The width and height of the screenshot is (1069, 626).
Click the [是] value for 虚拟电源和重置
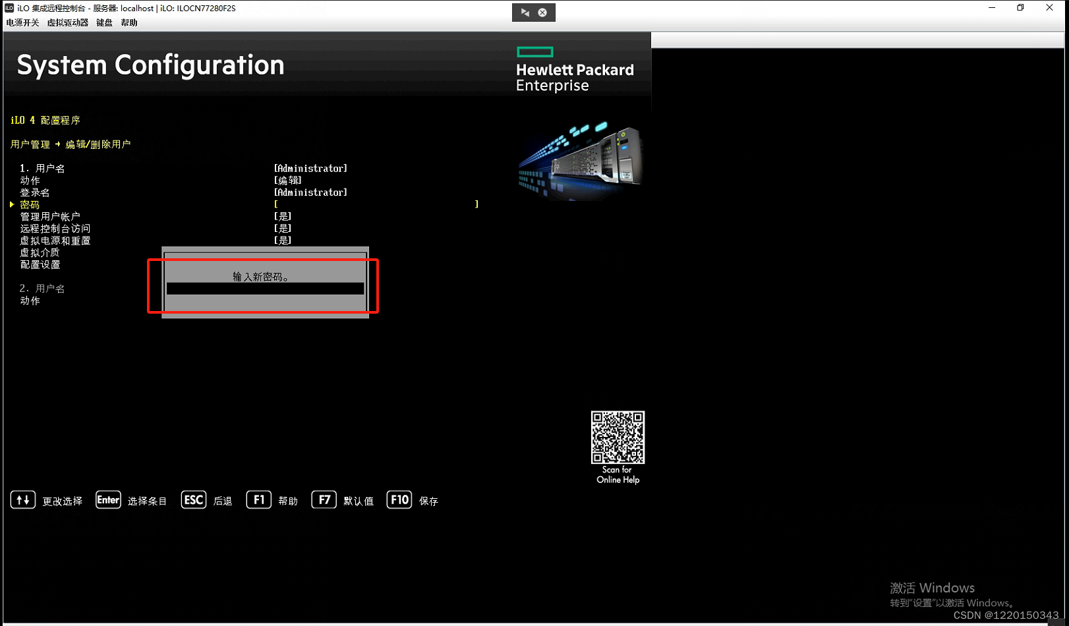[x=283, y=240]
